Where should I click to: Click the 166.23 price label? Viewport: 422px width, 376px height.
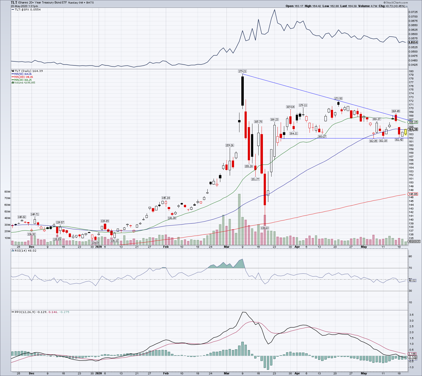pos(275,120)
